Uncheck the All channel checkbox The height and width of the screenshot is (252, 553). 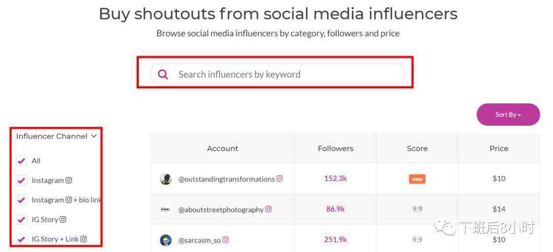click(22, 161)
